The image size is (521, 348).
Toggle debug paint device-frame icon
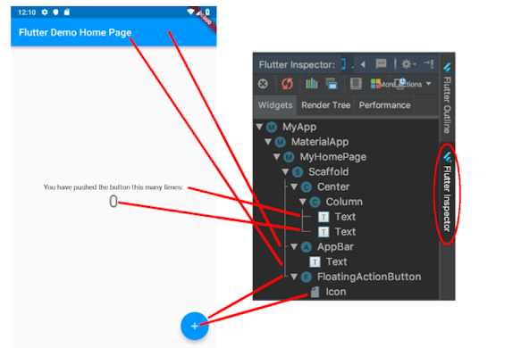[x=356, y=84]
